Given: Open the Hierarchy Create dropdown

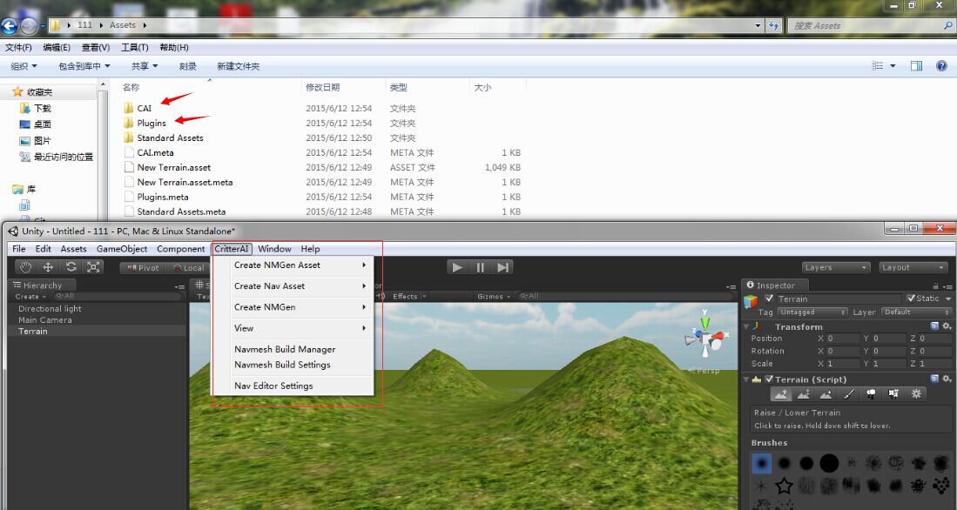Looking at the screenshot, I should (30, 297).
